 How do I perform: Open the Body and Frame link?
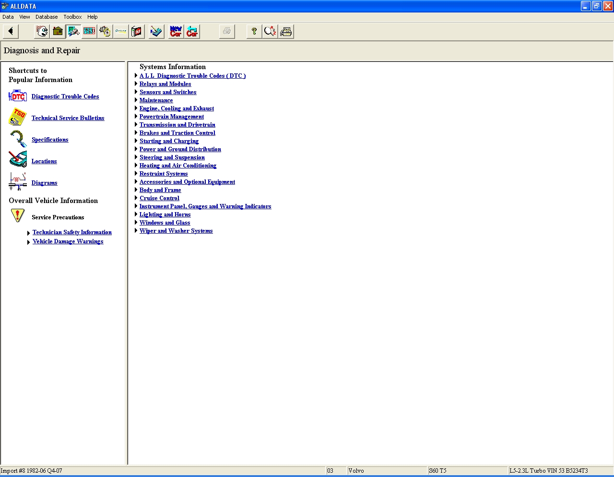point(160,190)
